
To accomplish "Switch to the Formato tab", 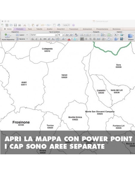I will [x=20, y=29].
